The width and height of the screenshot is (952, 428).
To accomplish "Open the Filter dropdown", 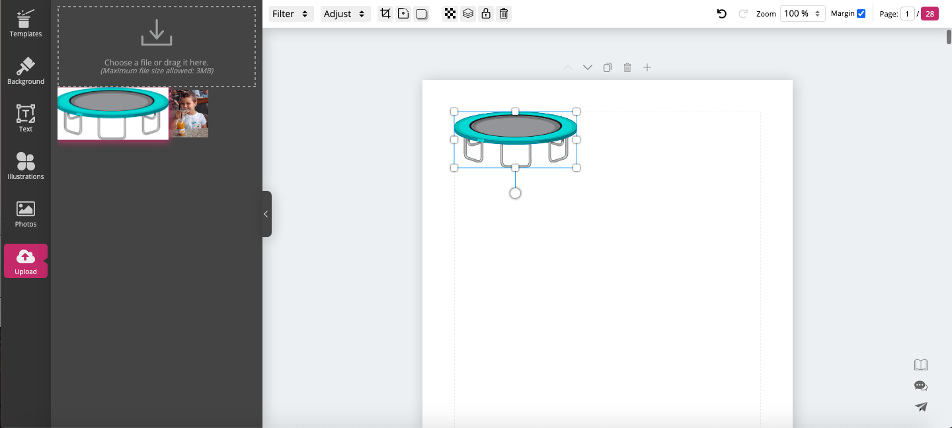I will pos(291,13).
